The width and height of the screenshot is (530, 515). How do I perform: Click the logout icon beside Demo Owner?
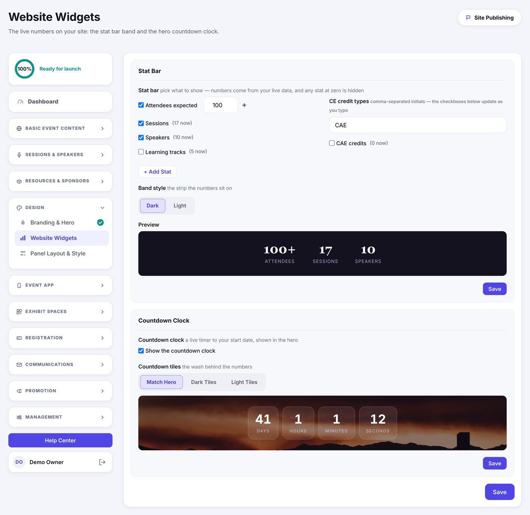pyautogui.click(x=102, y=462)
